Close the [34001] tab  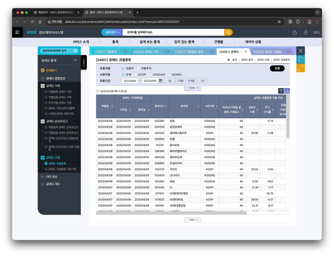(246, 52)
